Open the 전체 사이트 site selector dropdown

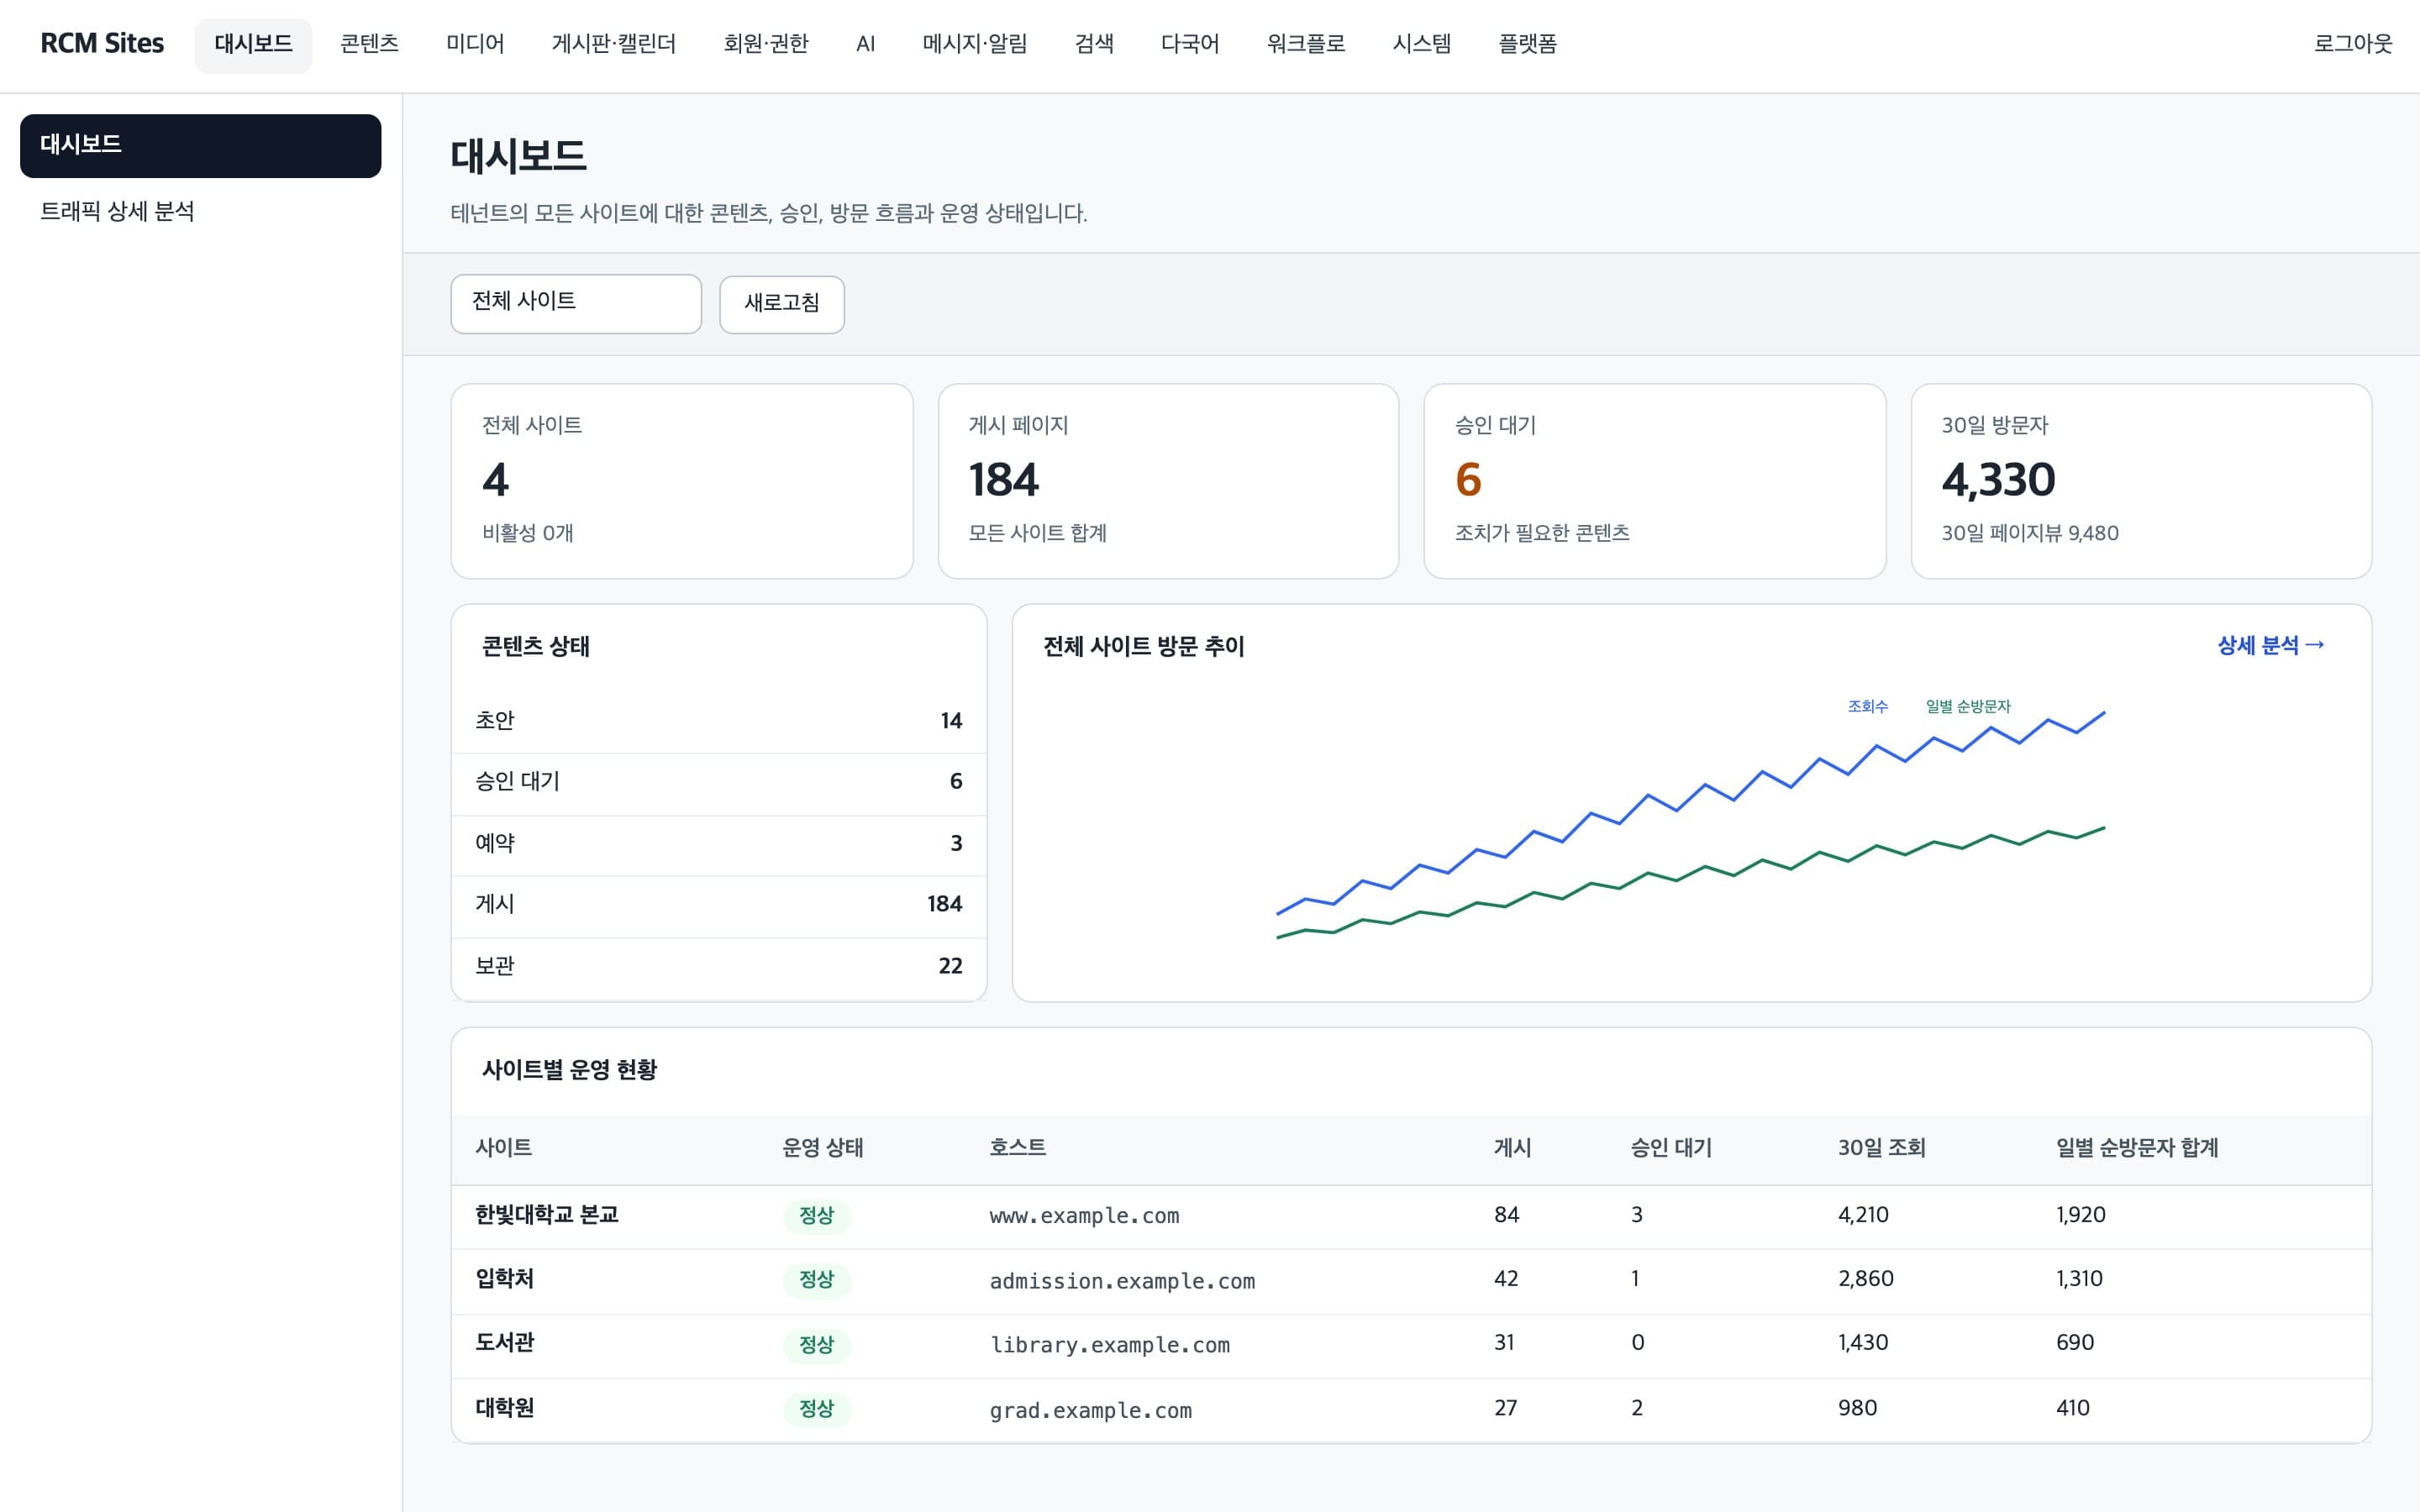coord(576,303)
